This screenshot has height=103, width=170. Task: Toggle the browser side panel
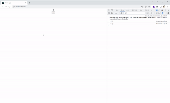pyautogui.click(x=161, y=7)
